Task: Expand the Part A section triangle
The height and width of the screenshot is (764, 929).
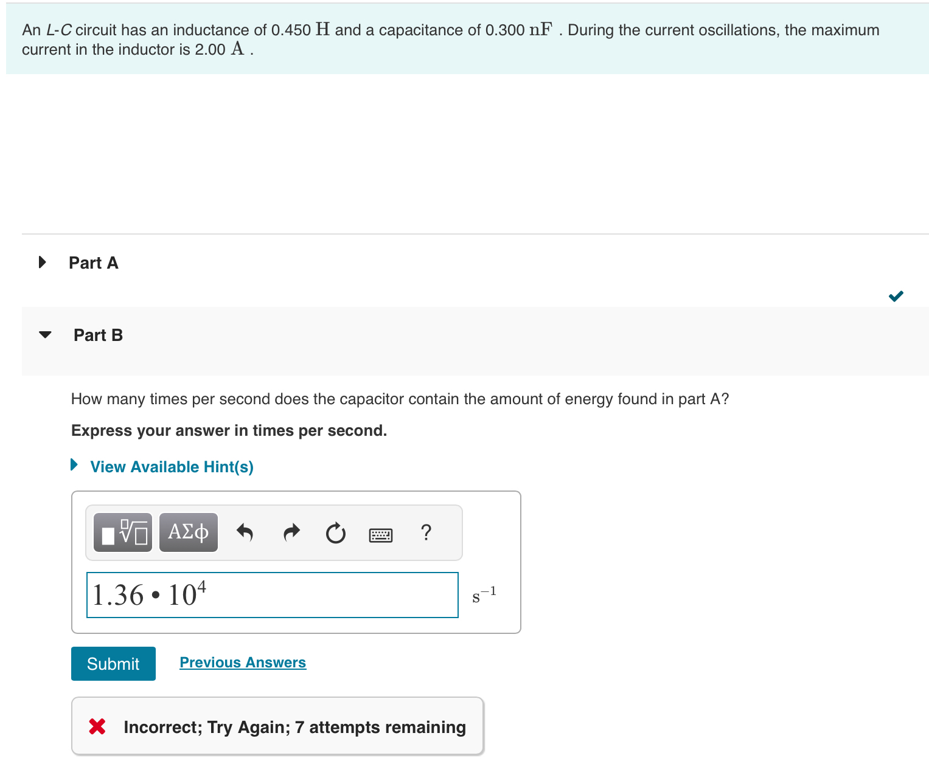Action: [41, 262]
